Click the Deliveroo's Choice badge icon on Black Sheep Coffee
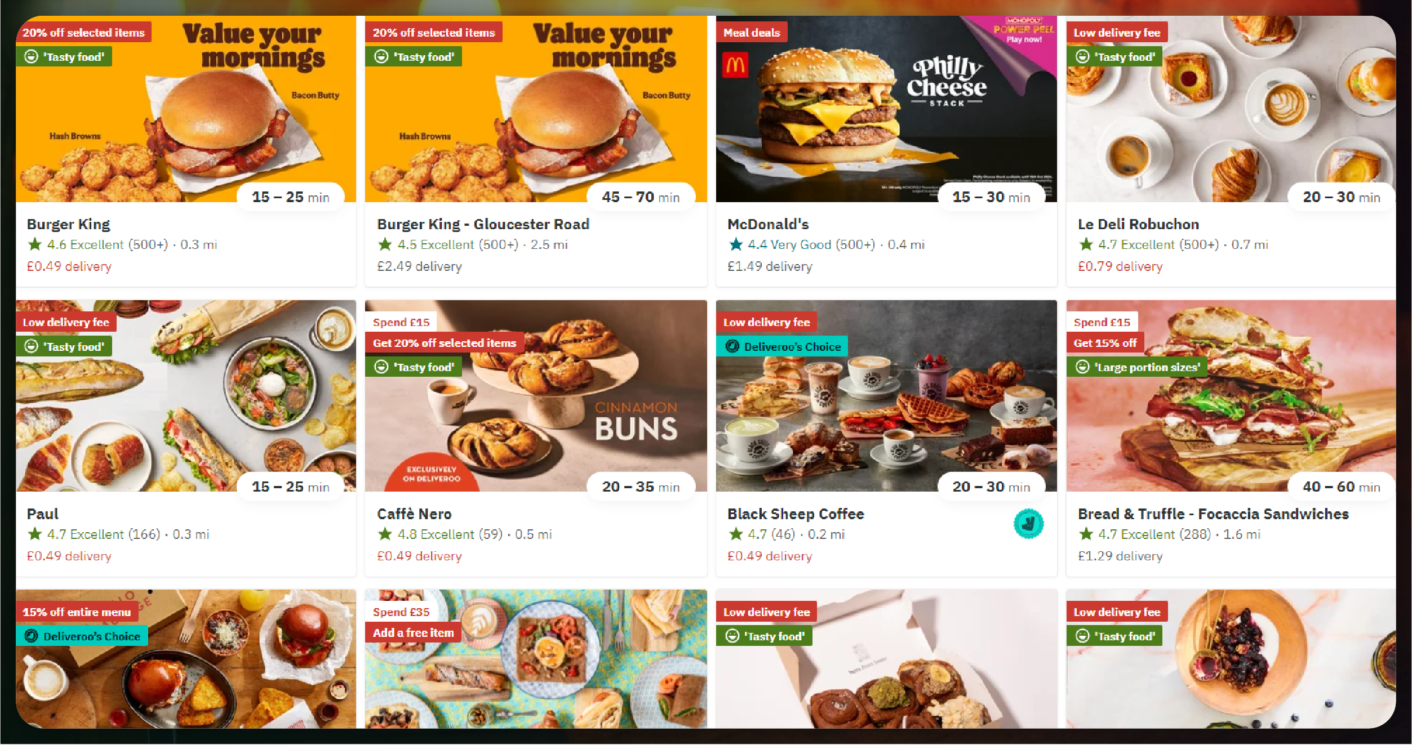 click(x=732, y=346)
